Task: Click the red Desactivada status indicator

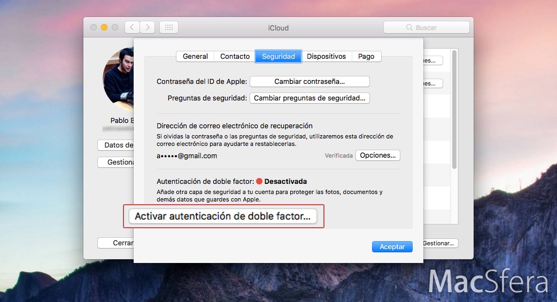Action: (259, 181)
